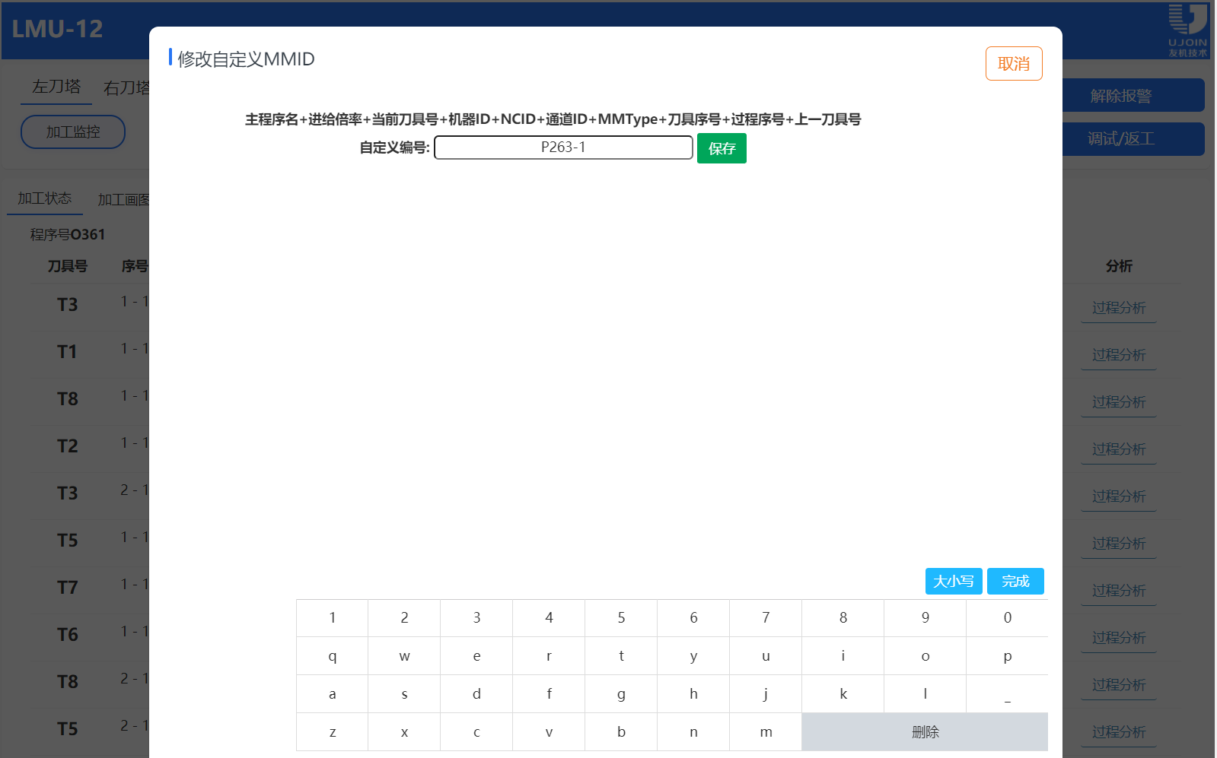
Task: Tap keyboard letter p
Action: coord(1008,656)
